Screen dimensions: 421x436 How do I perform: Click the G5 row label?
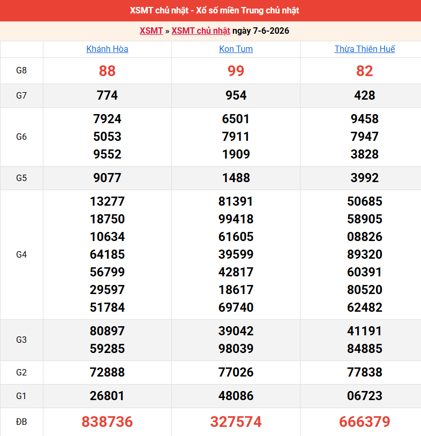pyautogui.click(x=21, y=178)
